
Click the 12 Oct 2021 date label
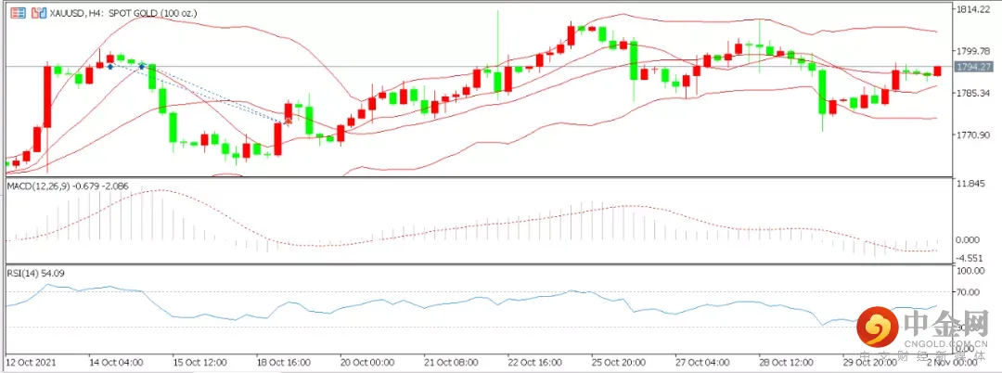coord(30,362)
